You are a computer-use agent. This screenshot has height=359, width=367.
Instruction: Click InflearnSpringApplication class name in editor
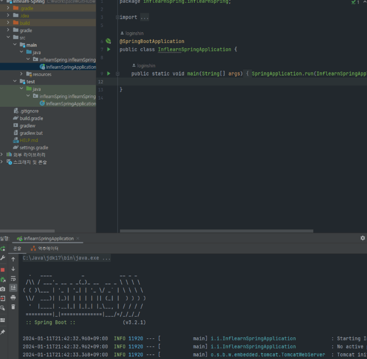tap(194, 49)
